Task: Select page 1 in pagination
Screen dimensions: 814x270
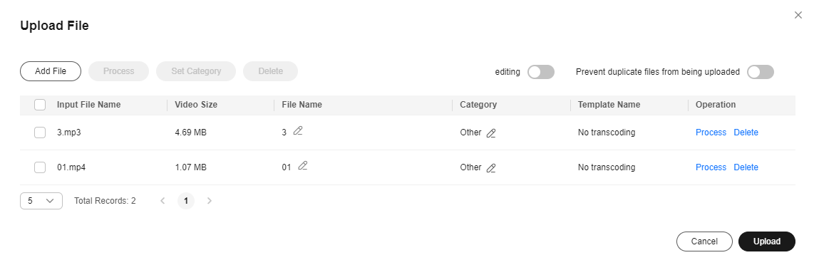Action: [186, 201]
